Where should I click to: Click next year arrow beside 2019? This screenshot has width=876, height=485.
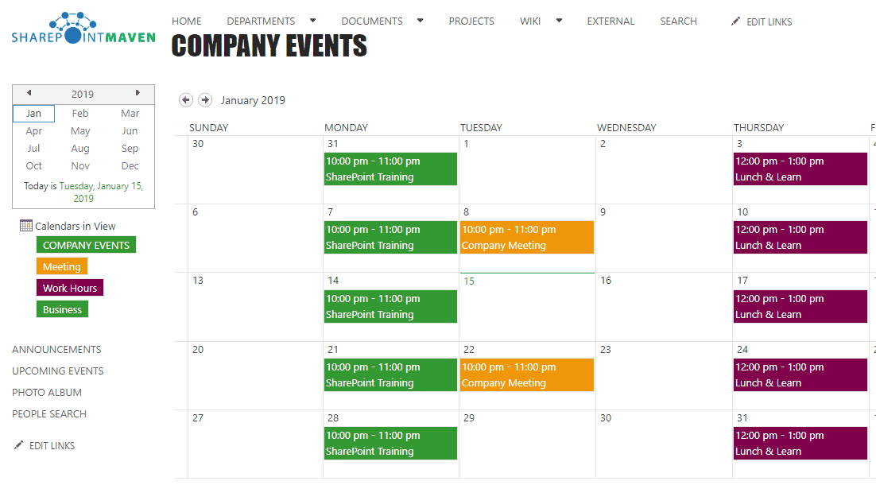(138, 93)
